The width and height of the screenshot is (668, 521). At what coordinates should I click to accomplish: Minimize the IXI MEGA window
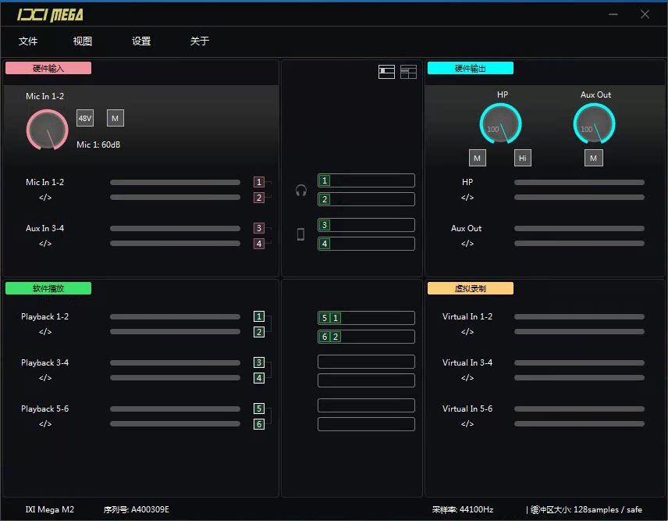pyautogui.click(x=613, y=15)
